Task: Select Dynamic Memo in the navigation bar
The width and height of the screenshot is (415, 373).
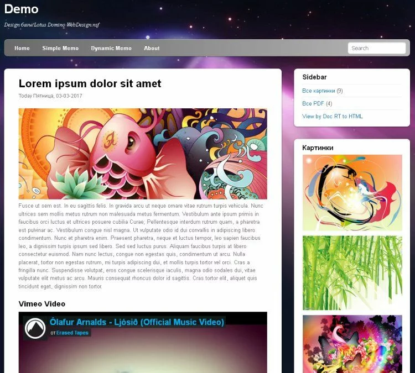Action: coord(111,48)
